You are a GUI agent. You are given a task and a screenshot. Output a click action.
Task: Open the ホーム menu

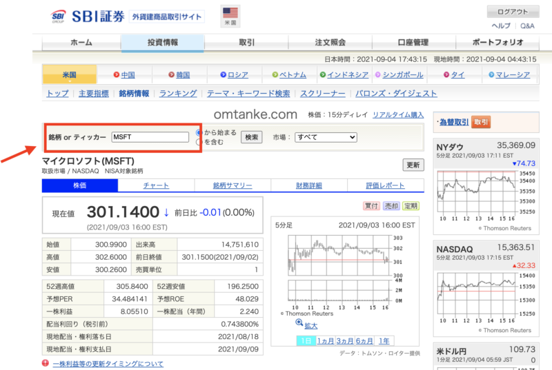point(81,43)
